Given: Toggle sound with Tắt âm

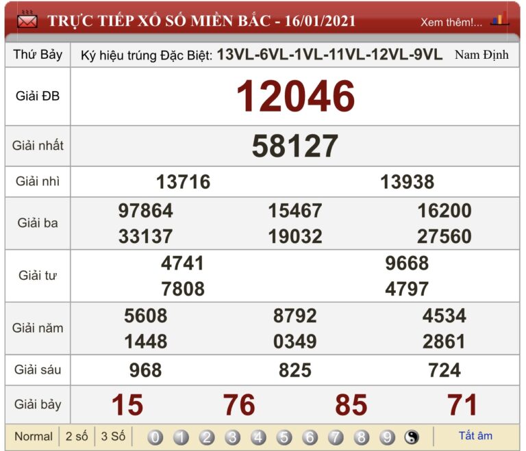Looking at the screenshot, I should pos(475,436).
